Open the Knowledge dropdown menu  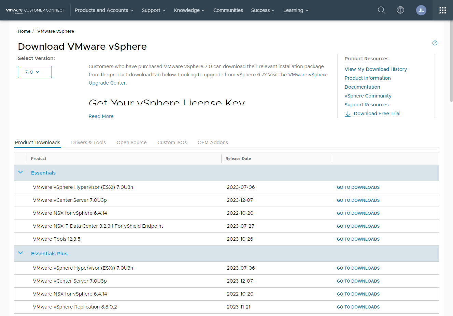coord(189,10)
